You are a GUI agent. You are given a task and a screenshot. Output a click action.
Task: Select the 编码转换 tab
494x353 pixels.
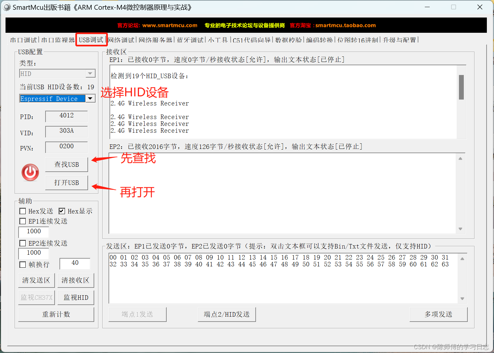click(x=319, y=40)
